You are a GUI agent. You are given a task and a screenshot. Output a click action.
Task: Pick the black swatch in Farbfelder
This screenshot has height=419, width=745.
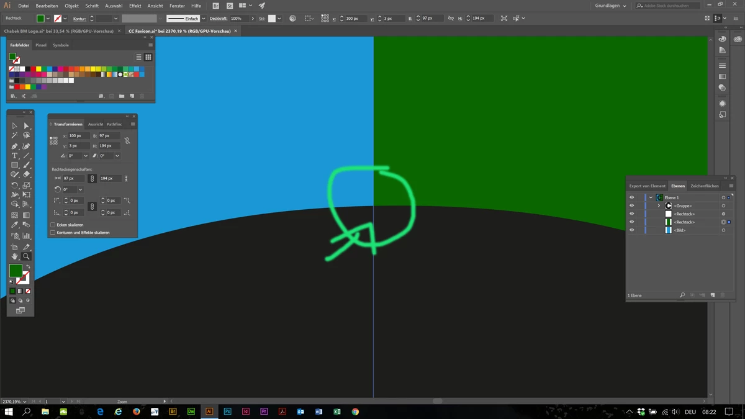pos(28,69)
